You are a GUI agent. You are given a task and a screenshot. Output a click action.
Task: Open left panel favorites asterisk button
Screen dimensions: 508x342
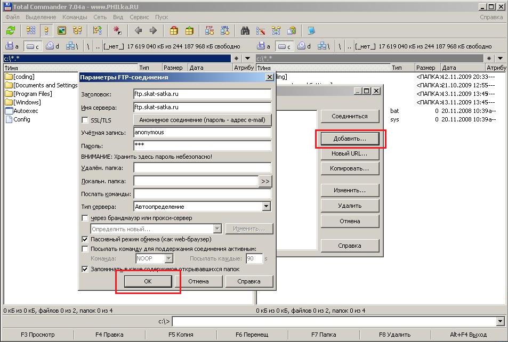click(x=237, y=59)
